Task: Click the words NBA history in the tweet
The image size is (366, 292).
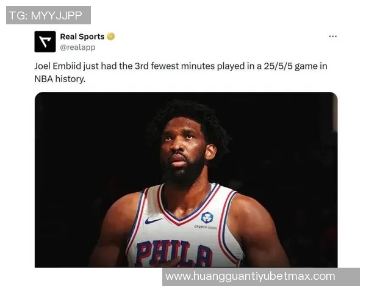Action: tap(60, 79)
